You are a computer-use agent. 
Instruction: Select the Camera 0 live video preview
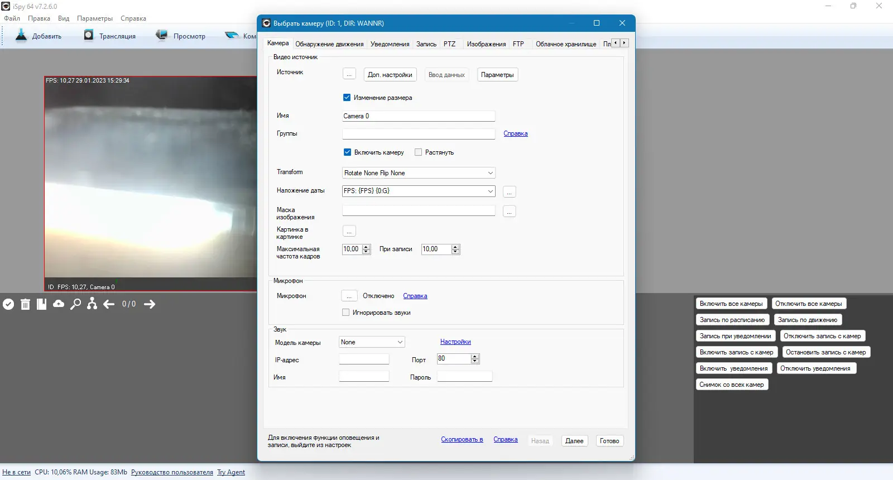151,184
